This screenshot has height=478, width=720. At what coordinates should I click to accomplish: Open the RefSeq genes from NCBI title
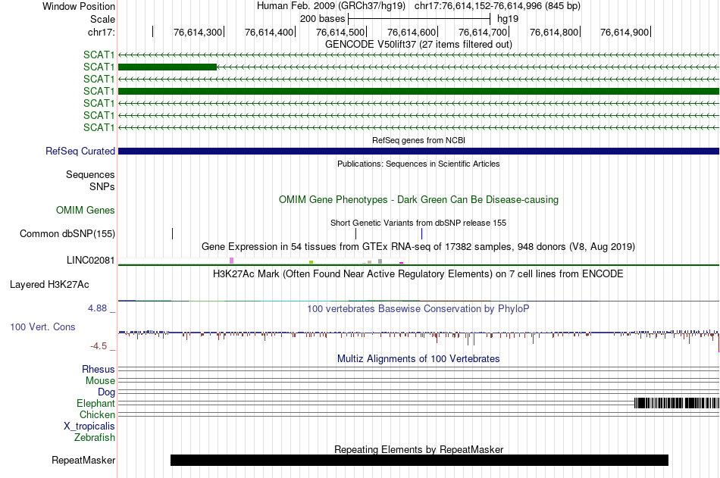(418, 140)
